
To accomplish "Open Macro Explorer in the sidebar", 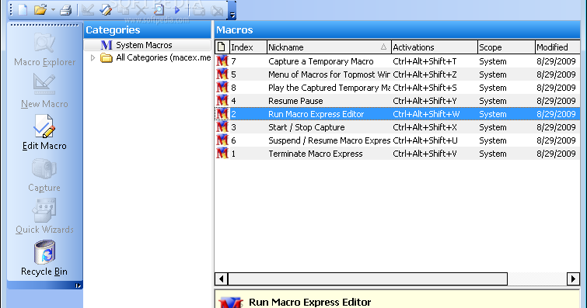I will [44, 50].
